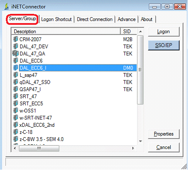This screenshot has height=170, width=188.
Task: Click the server icon beside SRT_47
Action: coord(16,96)
